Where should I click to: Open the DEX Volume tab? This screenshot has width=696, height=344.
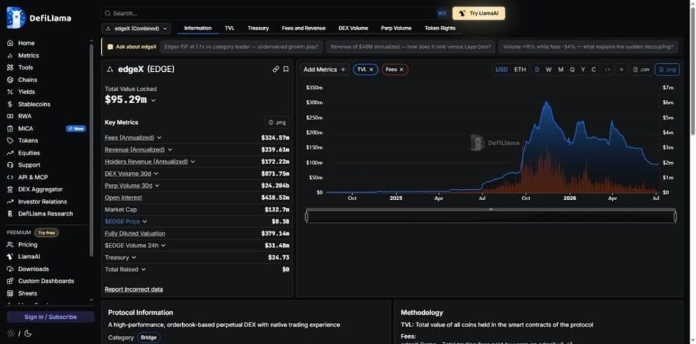(353, 28)
